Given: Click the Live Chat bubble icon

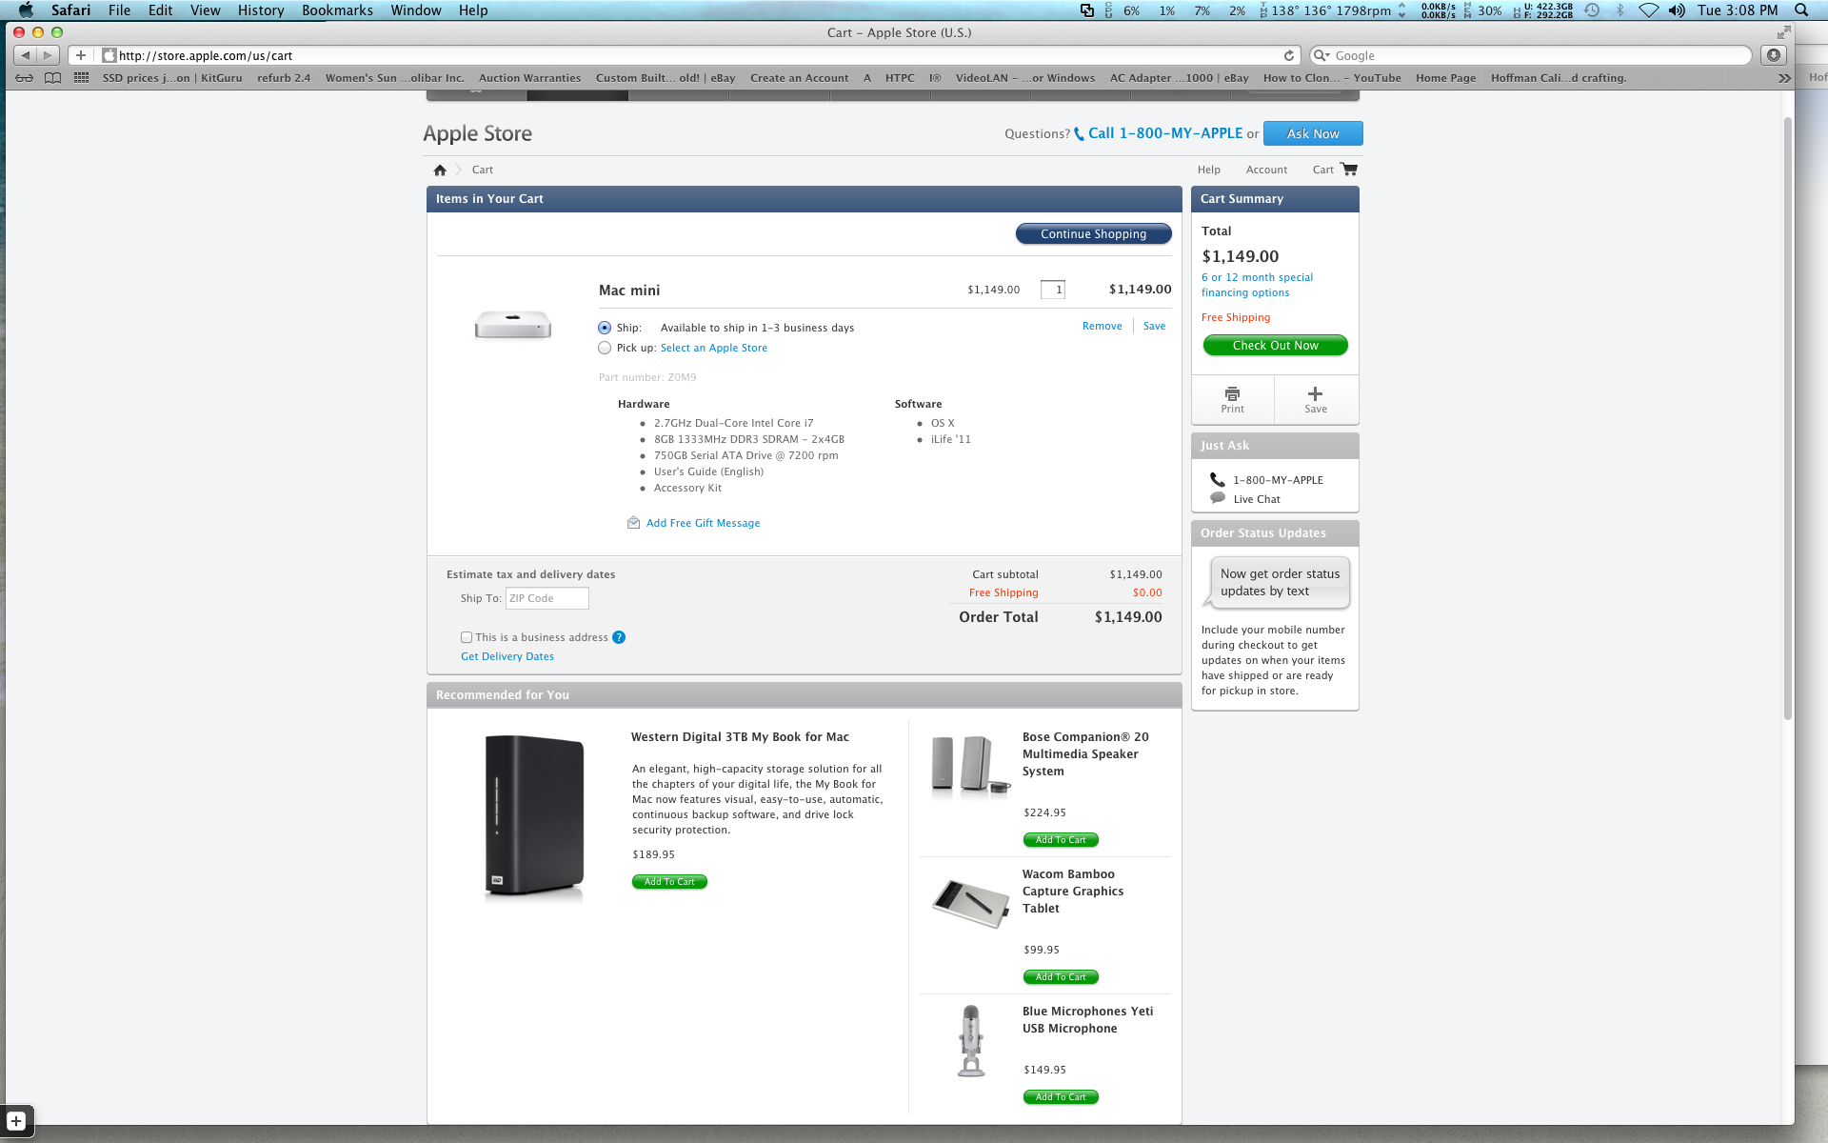Looking at the screenshot, I should pyautogui.click(x=1218, y=498).
